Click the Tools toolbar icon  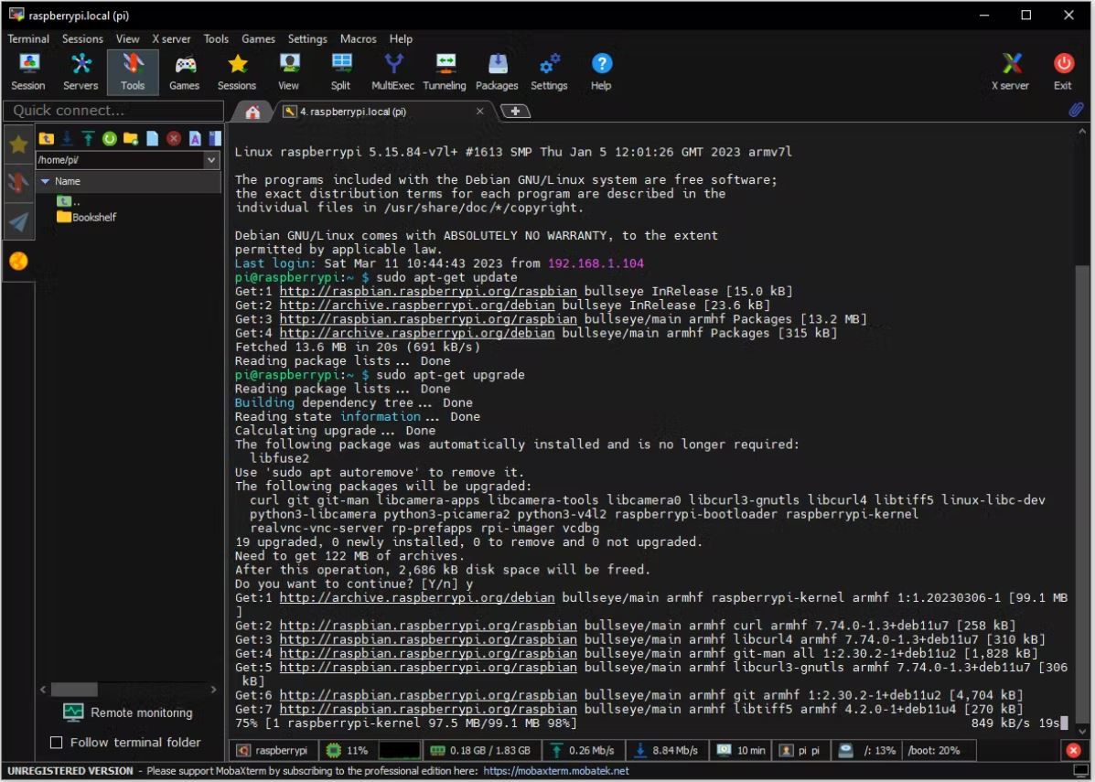pos(132,72)
